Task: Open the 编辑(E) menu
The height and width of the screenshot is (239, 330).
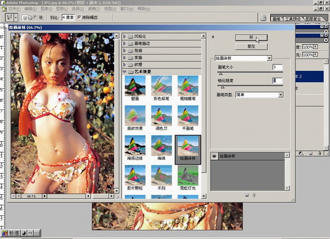Action: [30, 9]
